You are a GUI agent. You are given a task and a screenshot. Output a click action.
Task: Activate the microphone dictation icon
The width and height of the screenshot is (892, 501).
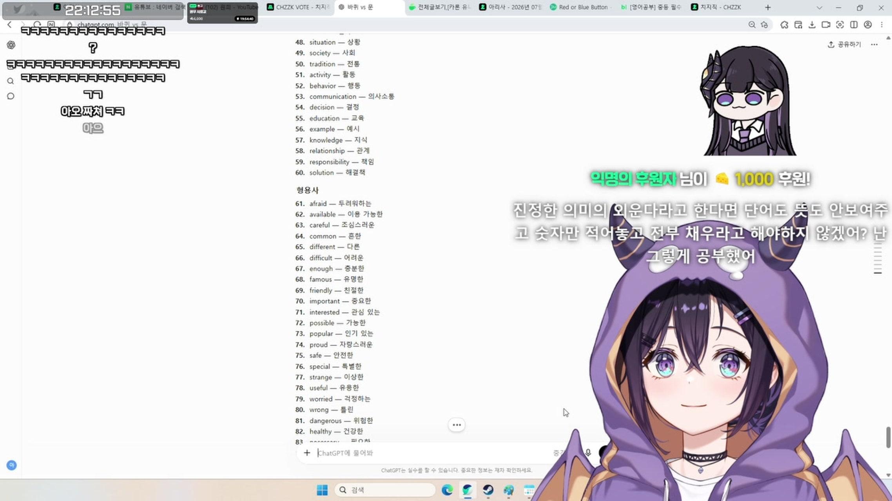pos(588,453)
